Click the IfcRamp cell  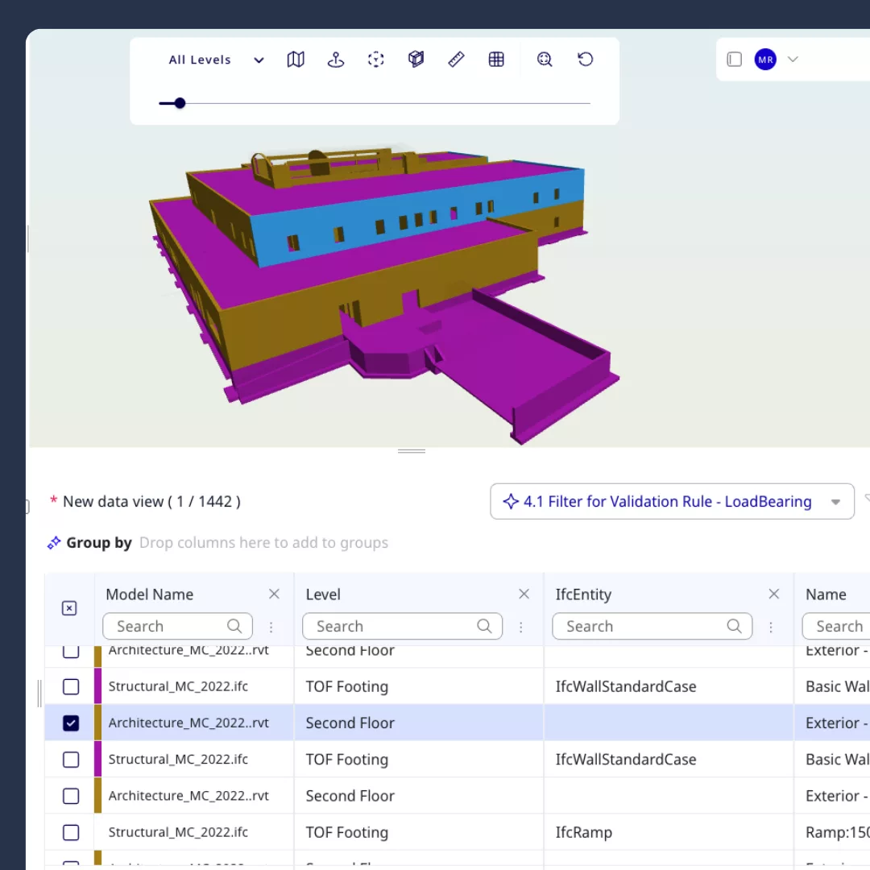(669, 832)
